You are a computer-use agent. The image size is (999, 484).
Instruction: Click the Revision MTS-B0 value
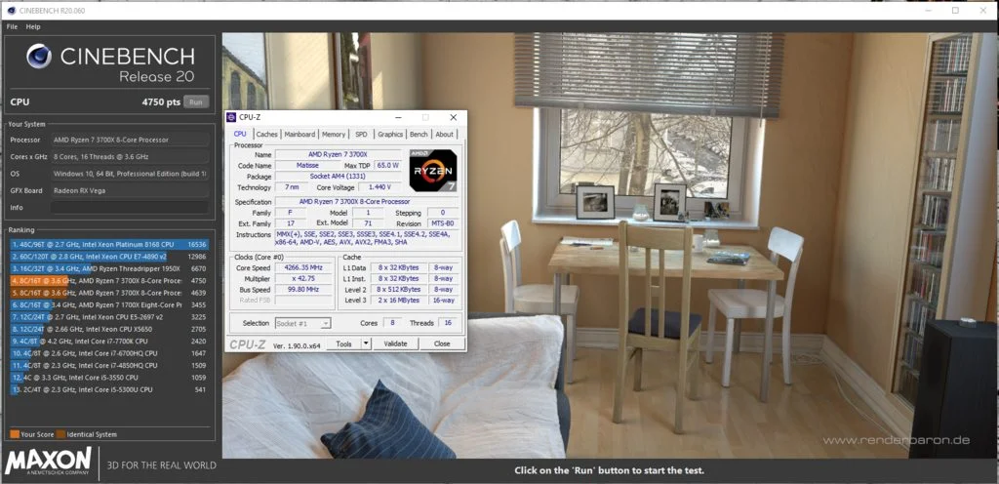(443, 223)
